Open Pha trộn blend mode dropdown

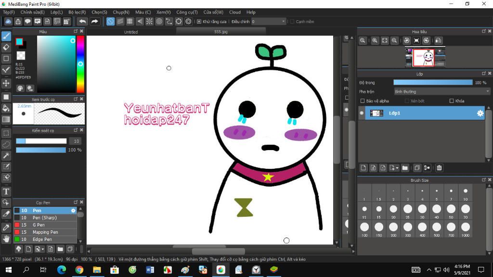click(x=442, y=92)
